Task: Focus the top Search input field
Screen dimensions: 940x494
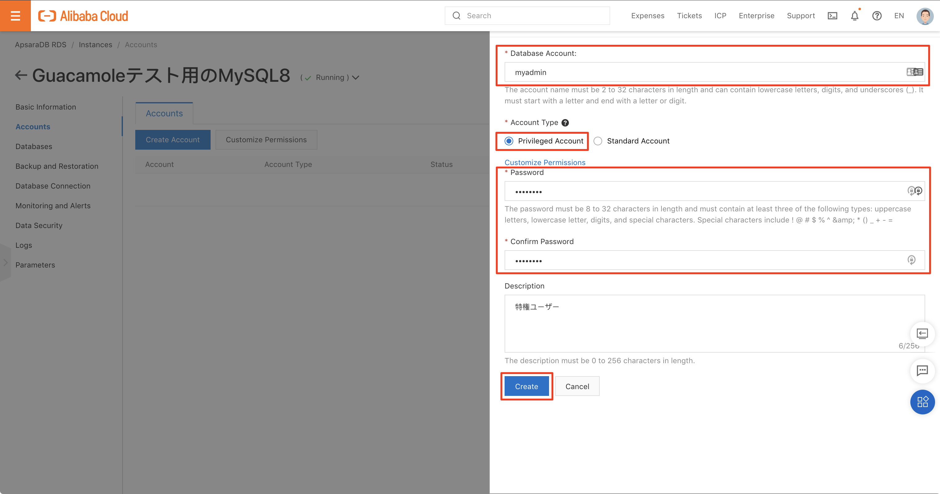Action: point(527,16)
